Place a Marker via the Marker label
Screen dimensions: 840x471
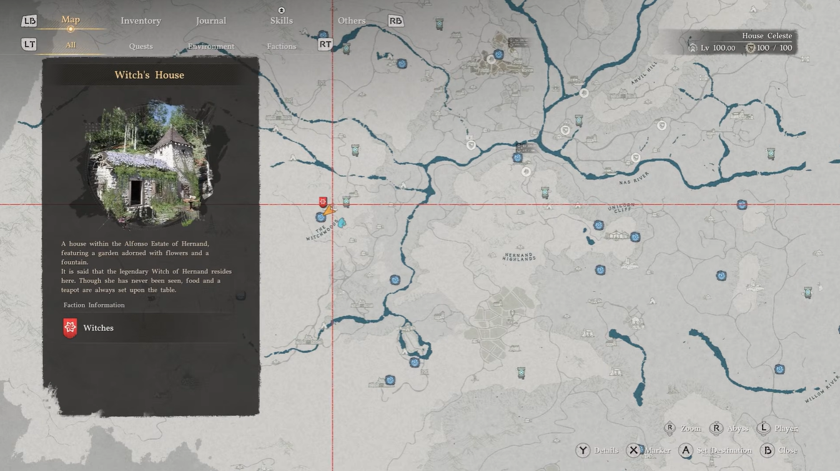(658, 450)
